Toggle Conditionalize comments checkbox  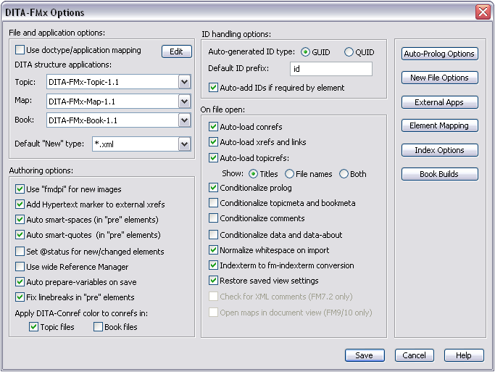213,218
